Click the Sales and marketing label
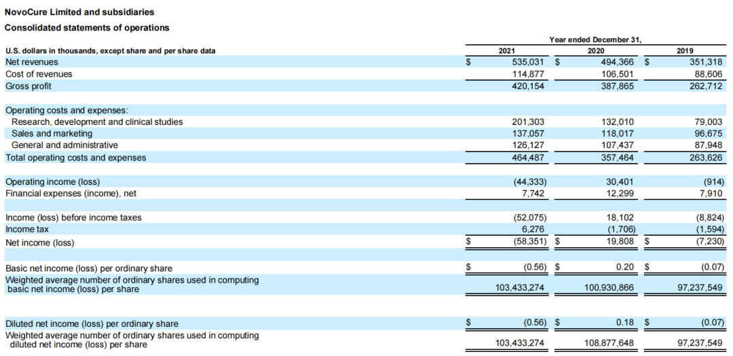The height and width of the screenshot is (356, 733). (52, 134)
